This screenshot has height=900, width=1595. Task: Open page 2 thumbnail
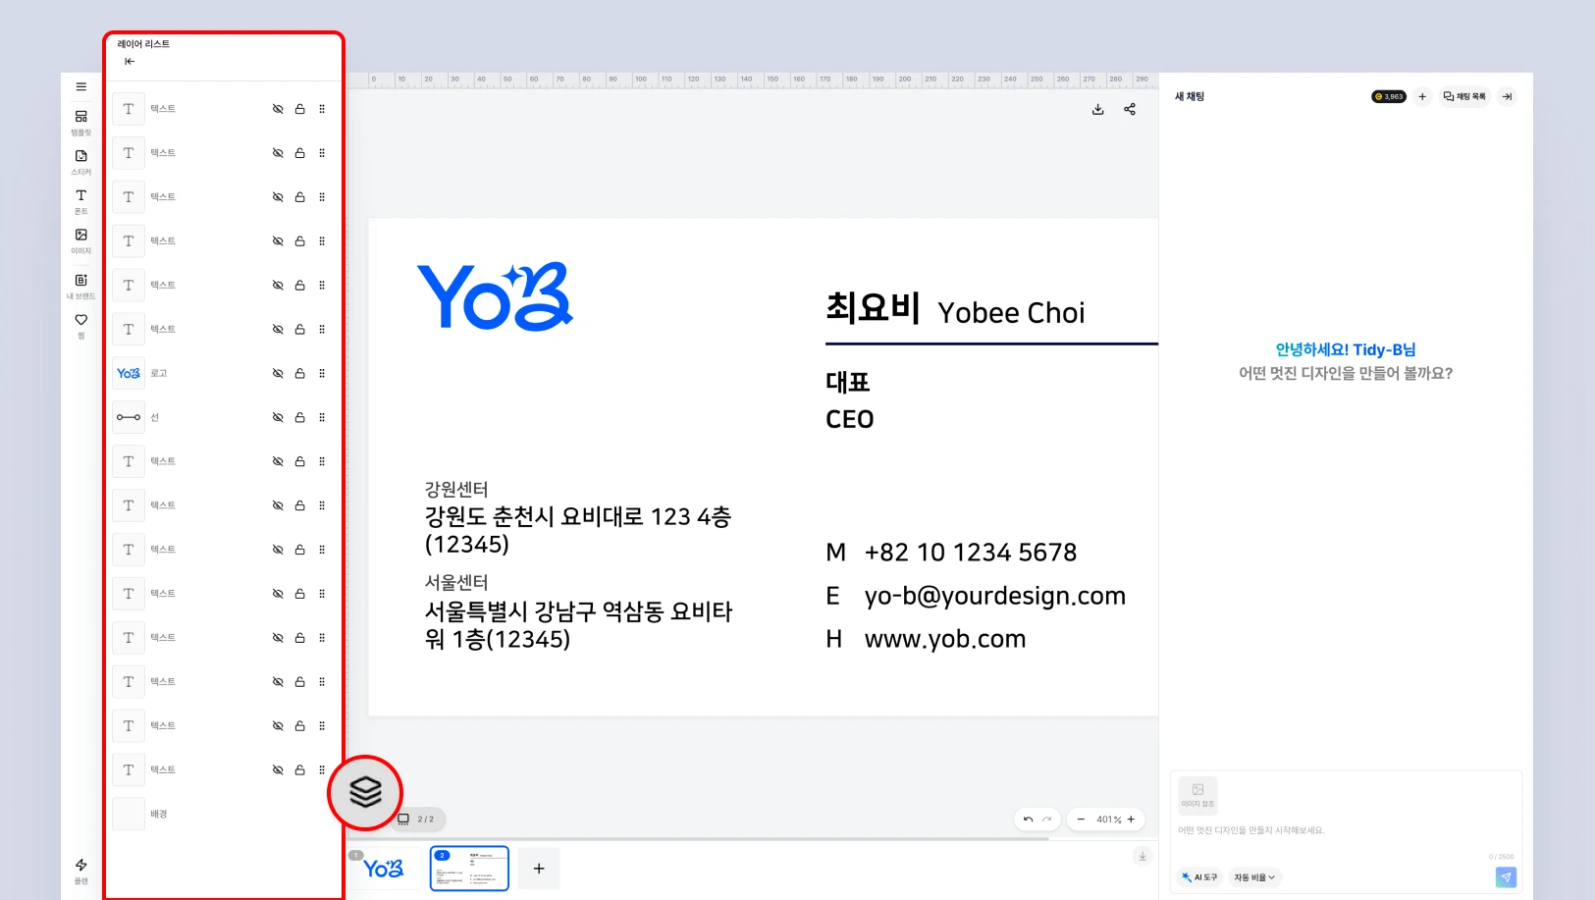point(469,869)
